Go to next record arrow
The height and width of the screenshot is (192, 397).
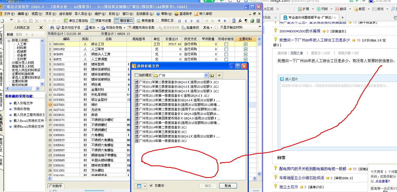[192, 21]
